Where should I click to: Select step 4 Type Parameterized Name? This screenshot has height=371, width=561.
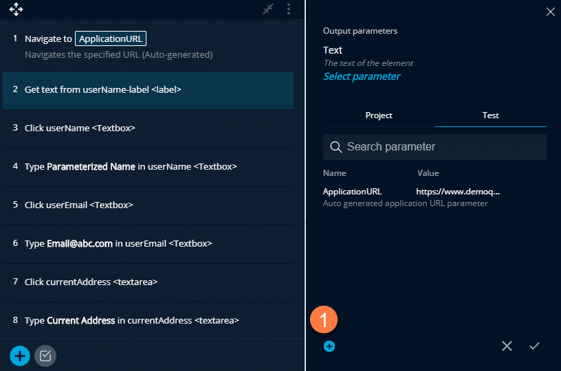[x=148, y=167]
